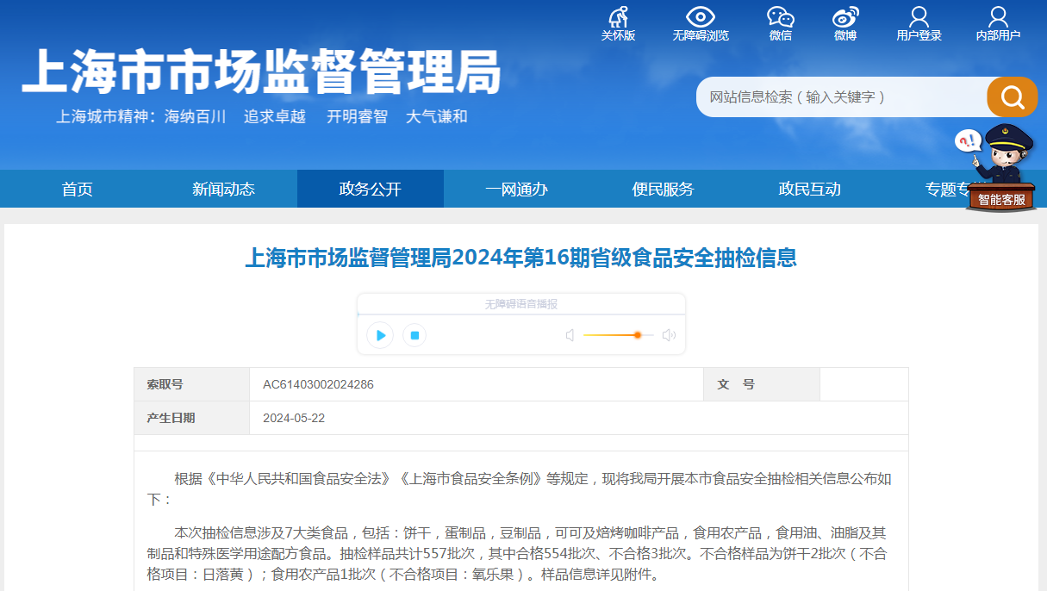Open the 微信 WeChat icon

coord(781,17)
